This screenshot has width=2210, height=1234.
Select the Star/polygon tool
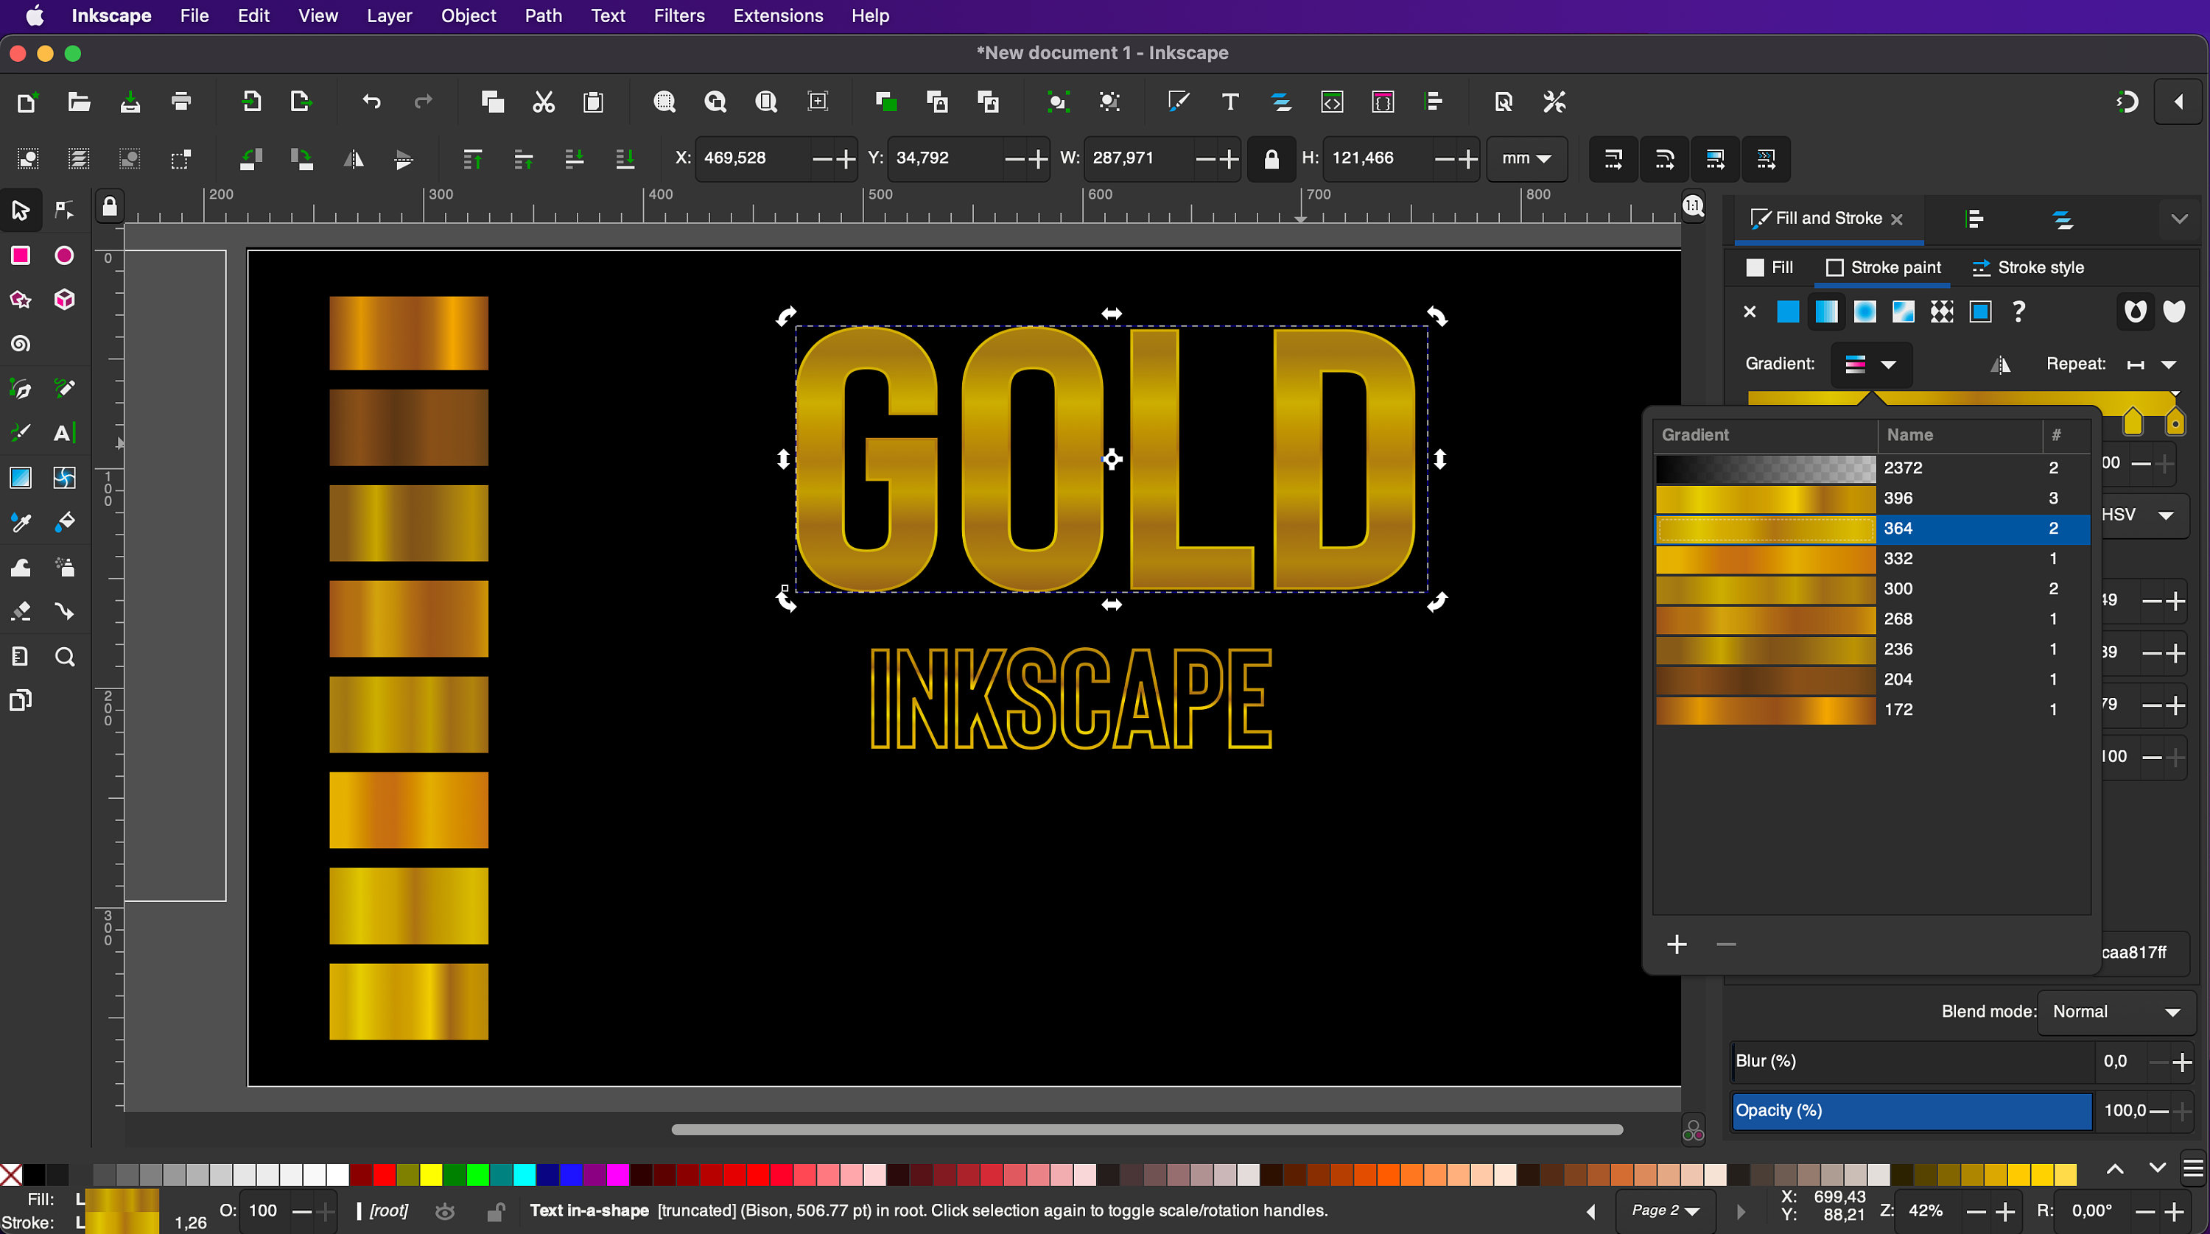[20, 299]
